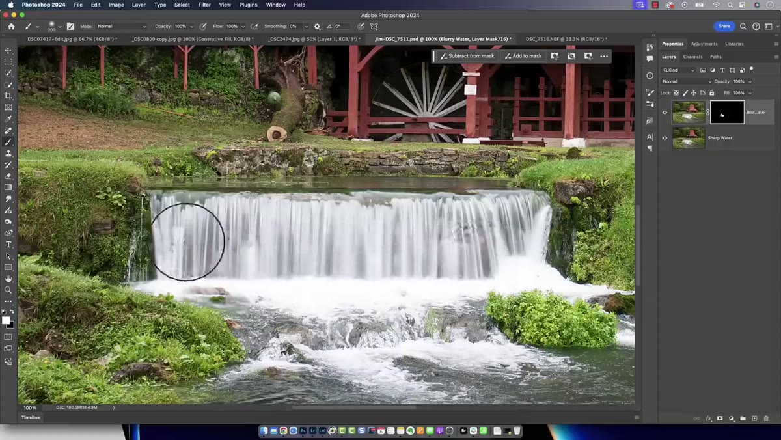Viewport: 781px width, 440px height.
Task: Open the History panel icon
Action: tap(650, 48)
